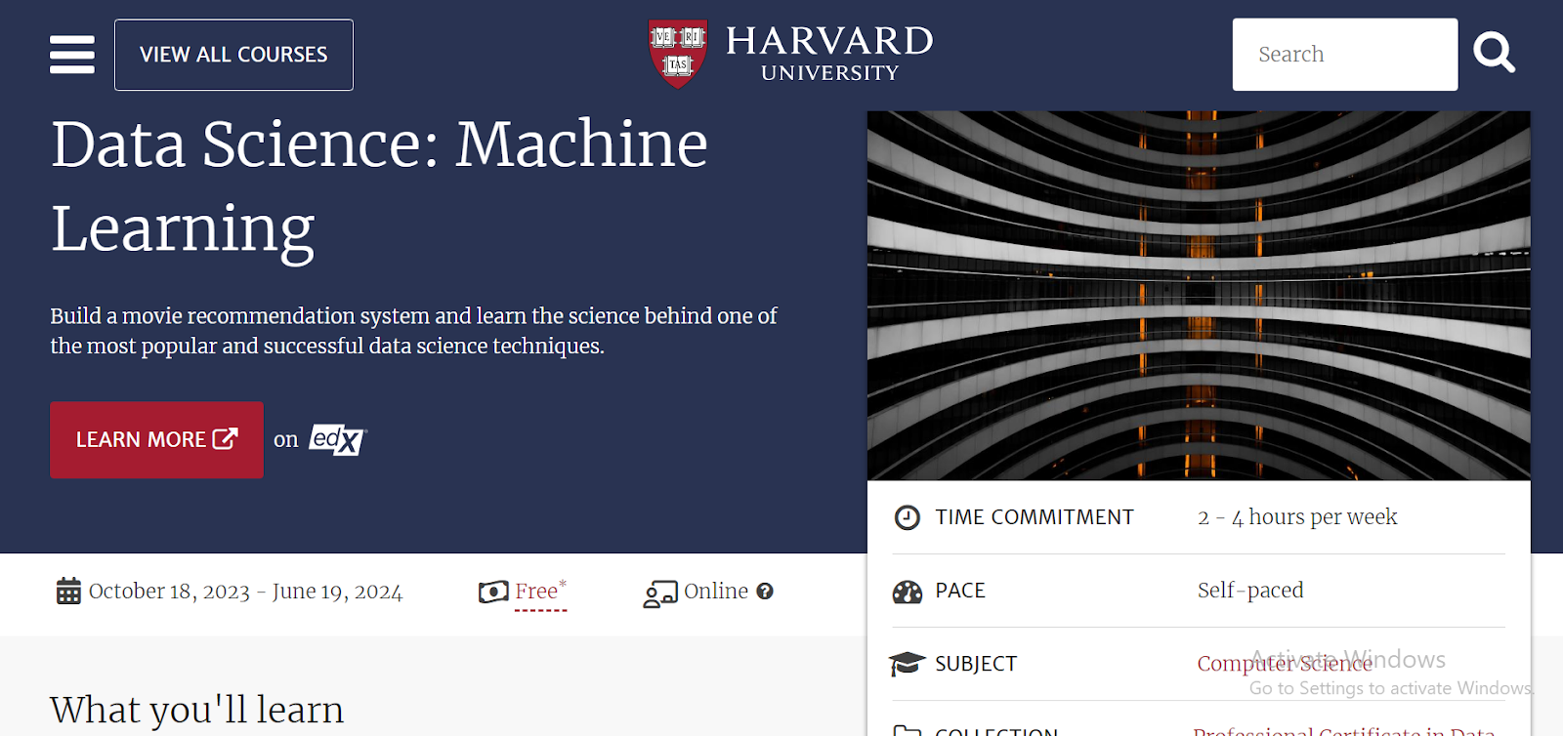
Task: Click the edX logo
Action: 334,439
